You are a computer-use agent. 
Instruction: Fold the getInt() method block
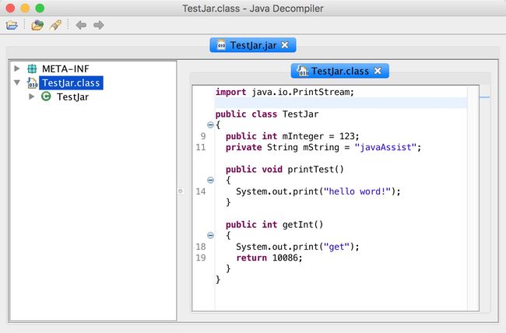tap(210, 235)
